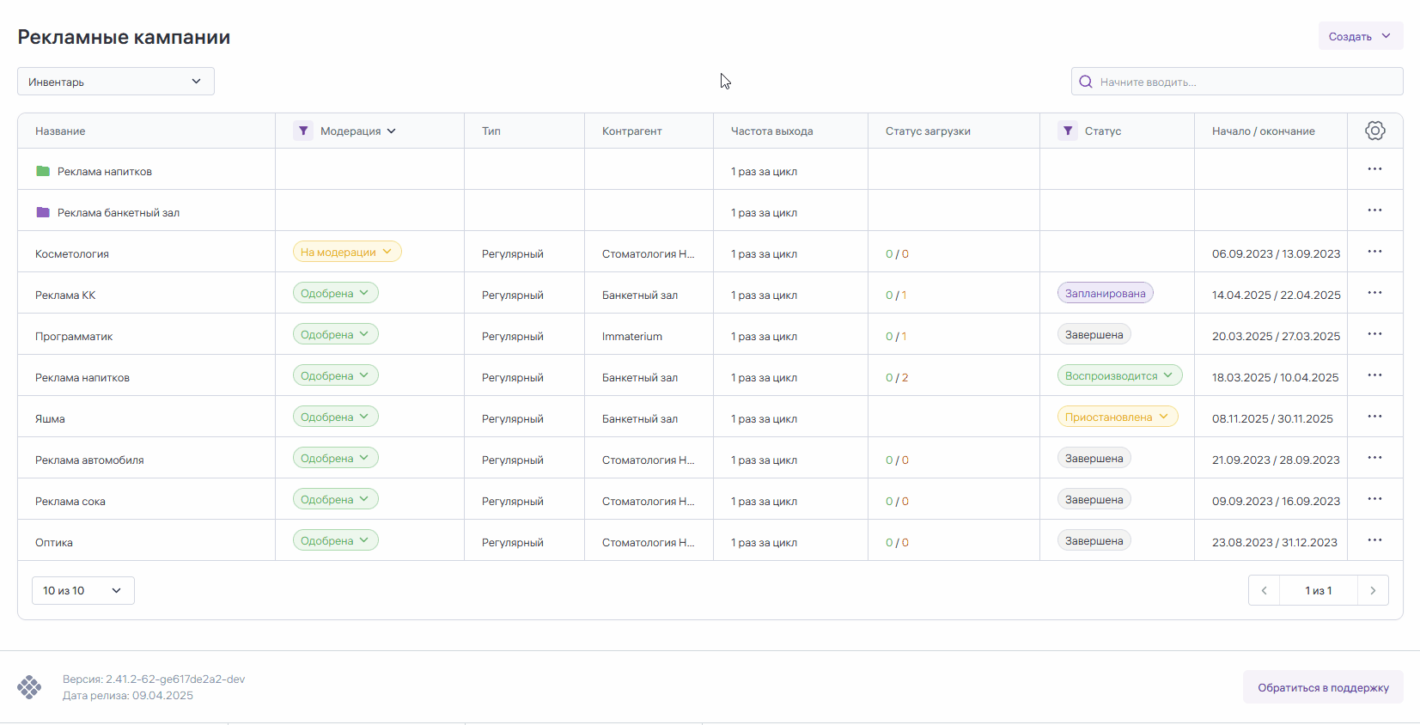Go to next page arrow
Image resolution: width=1420 pixels, height=725 pixels.
point(1373,590)
